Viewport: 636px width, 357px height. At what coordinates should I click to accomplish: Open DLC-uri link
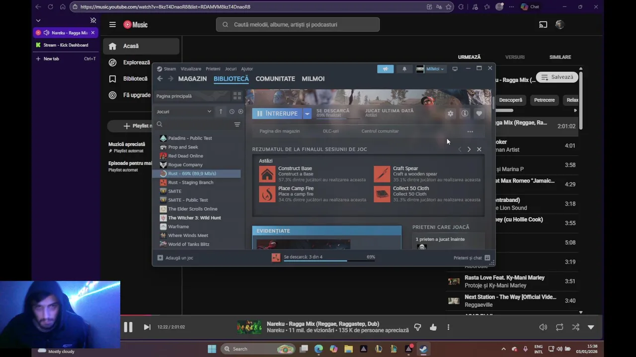coord(330,131)
